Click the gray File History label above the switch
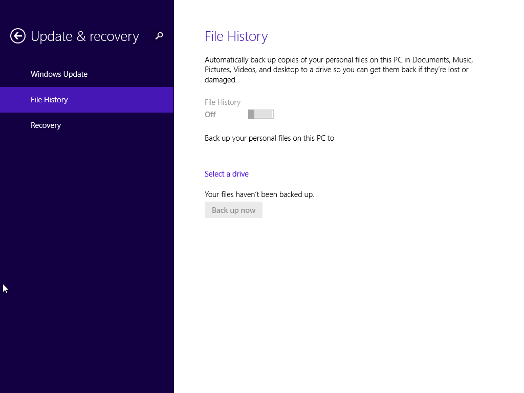Screen dimensions: 524x393 [x=223, y=102]
